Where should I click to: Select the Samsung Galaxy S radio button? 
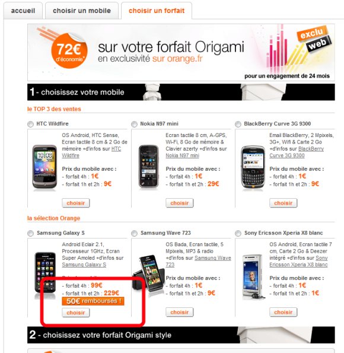coord(30,234)
